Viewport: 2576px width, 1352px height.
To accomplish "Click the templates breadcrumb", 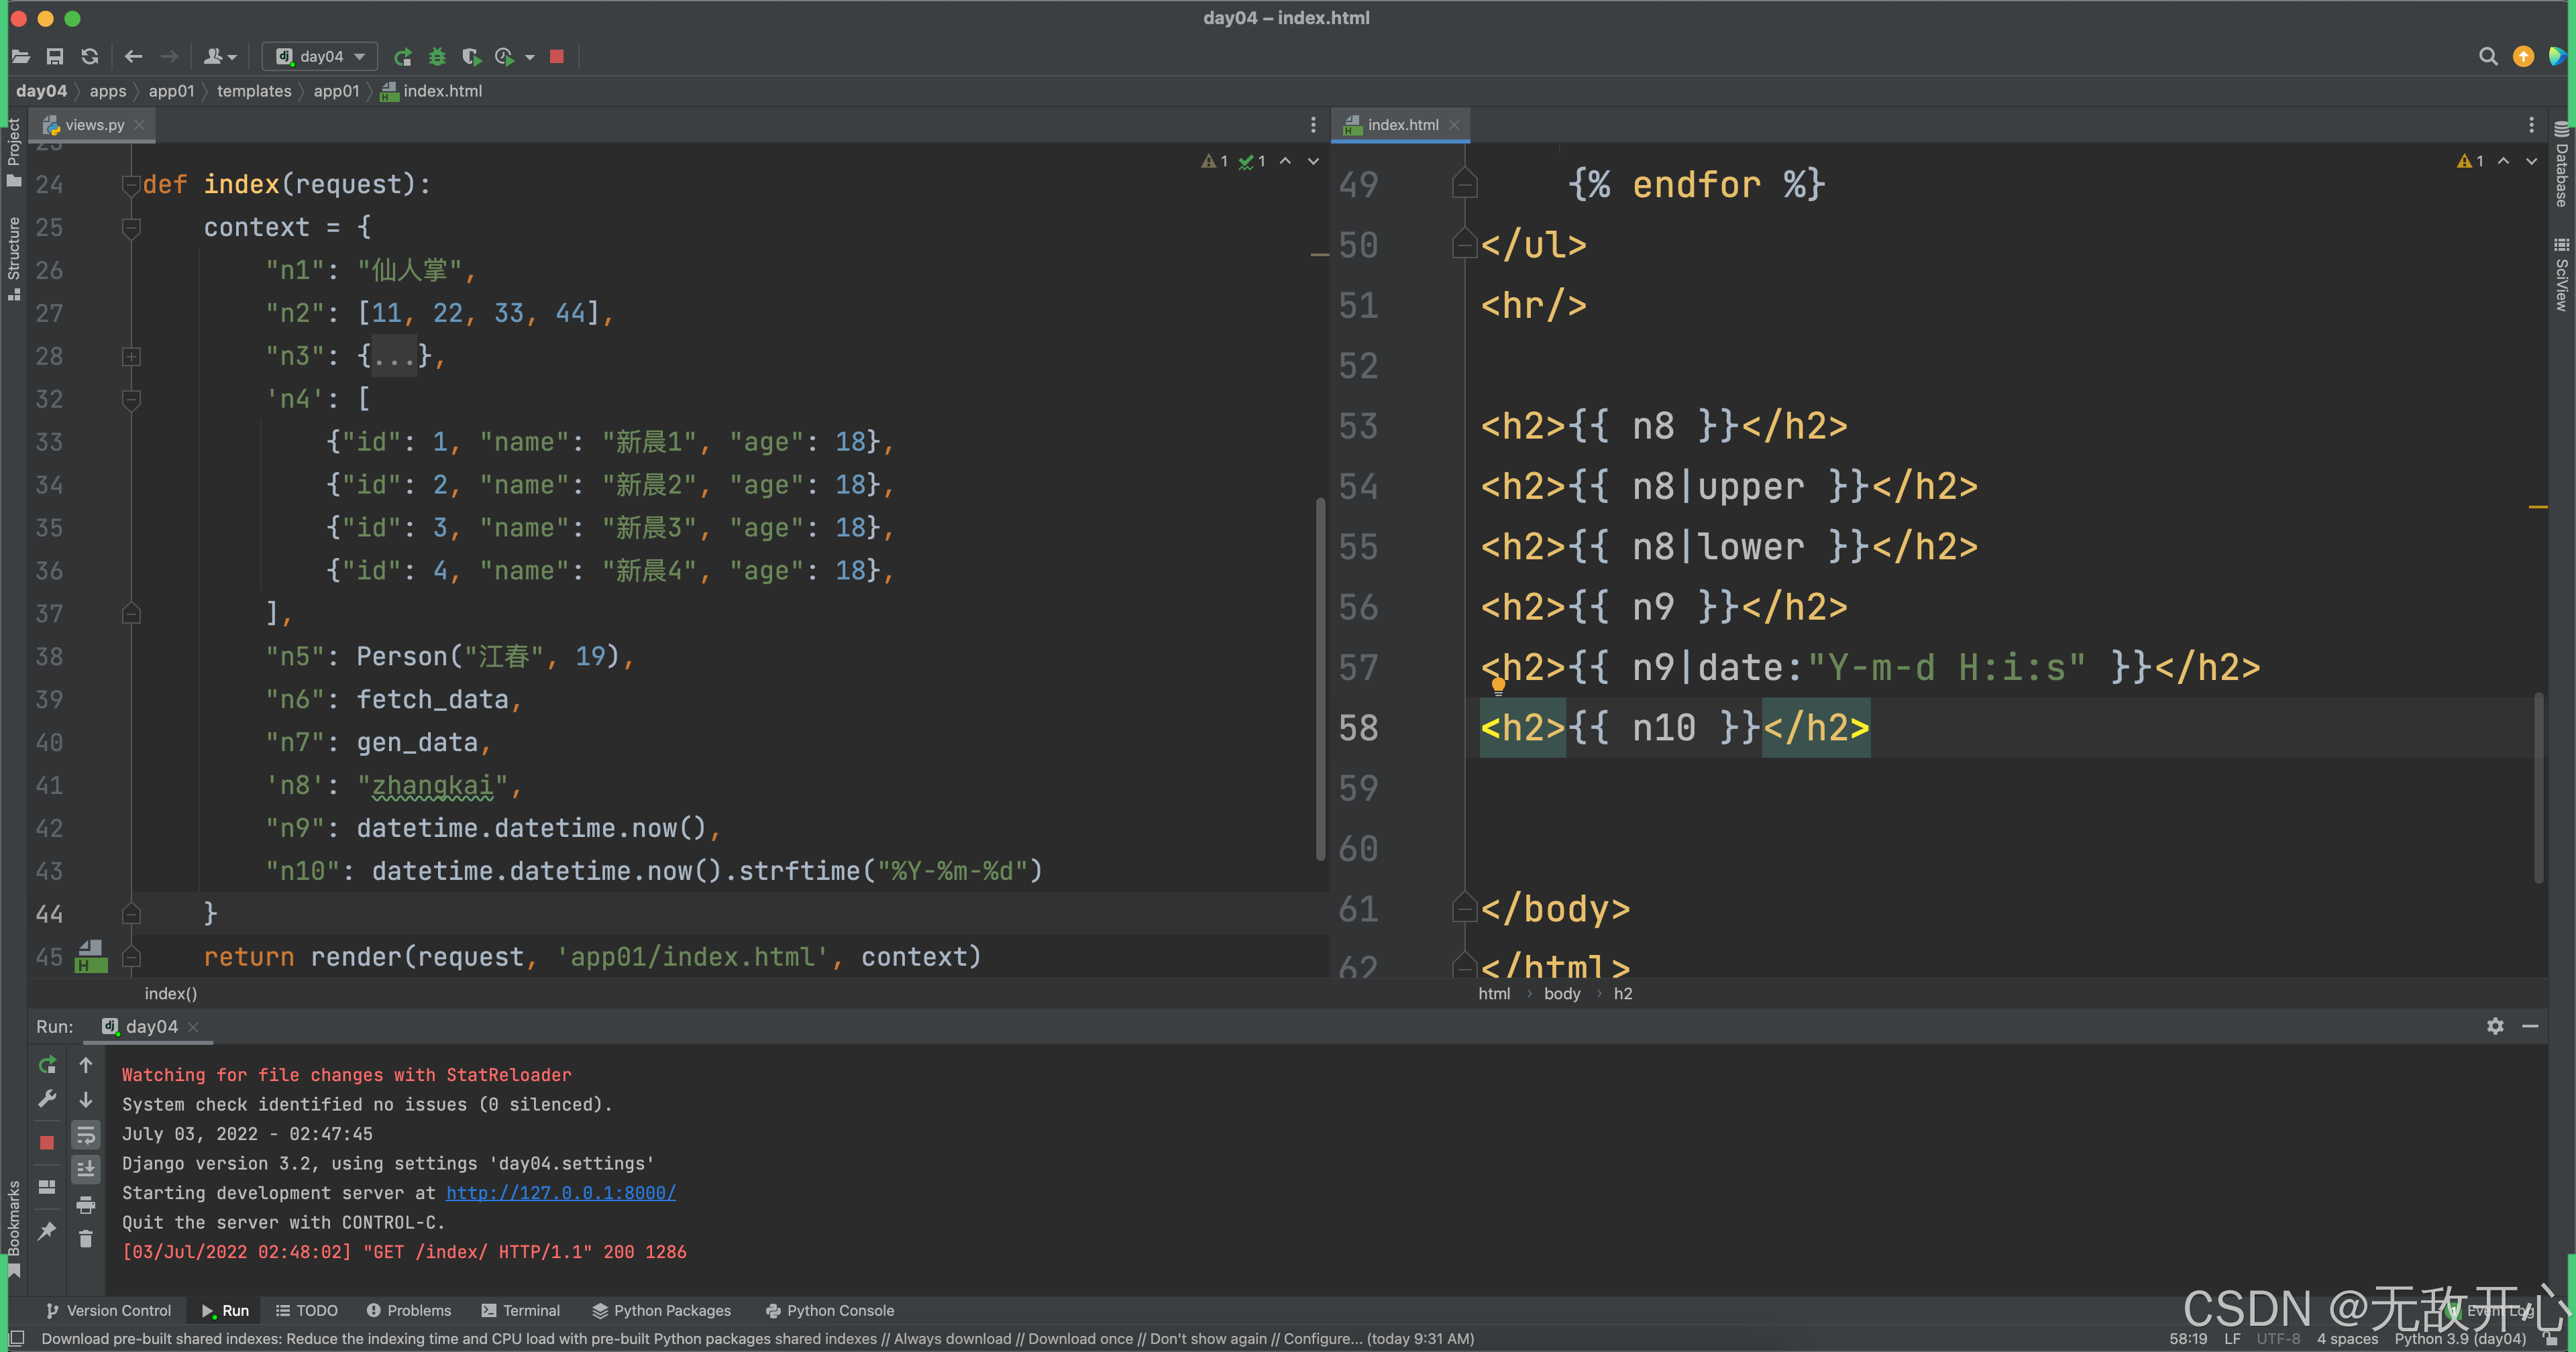I will (254, 91).
